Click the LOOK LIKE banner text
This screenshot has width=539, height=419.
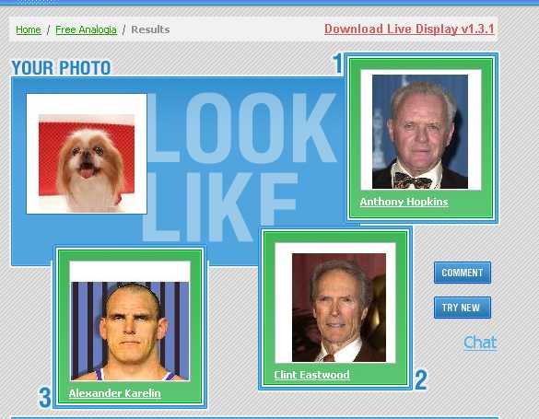point(239,167)
